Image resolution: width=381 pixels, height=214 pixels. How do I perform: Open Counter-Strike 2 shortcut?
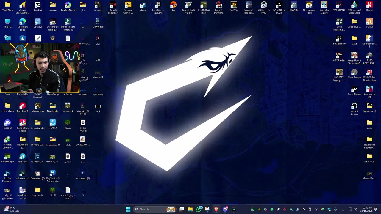[x=369, y=42]
